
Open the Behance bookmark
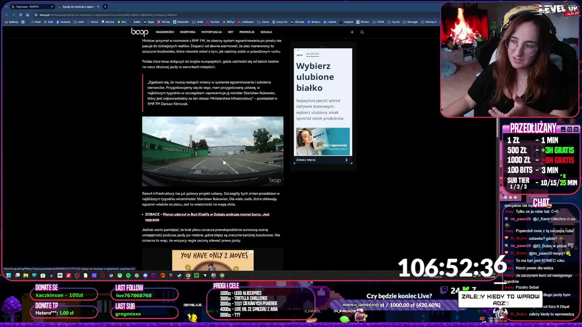314,22
